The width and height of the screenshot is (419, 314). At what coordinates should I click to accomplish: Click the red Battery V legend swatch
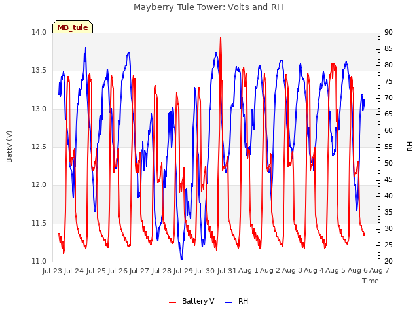point(173,302)
